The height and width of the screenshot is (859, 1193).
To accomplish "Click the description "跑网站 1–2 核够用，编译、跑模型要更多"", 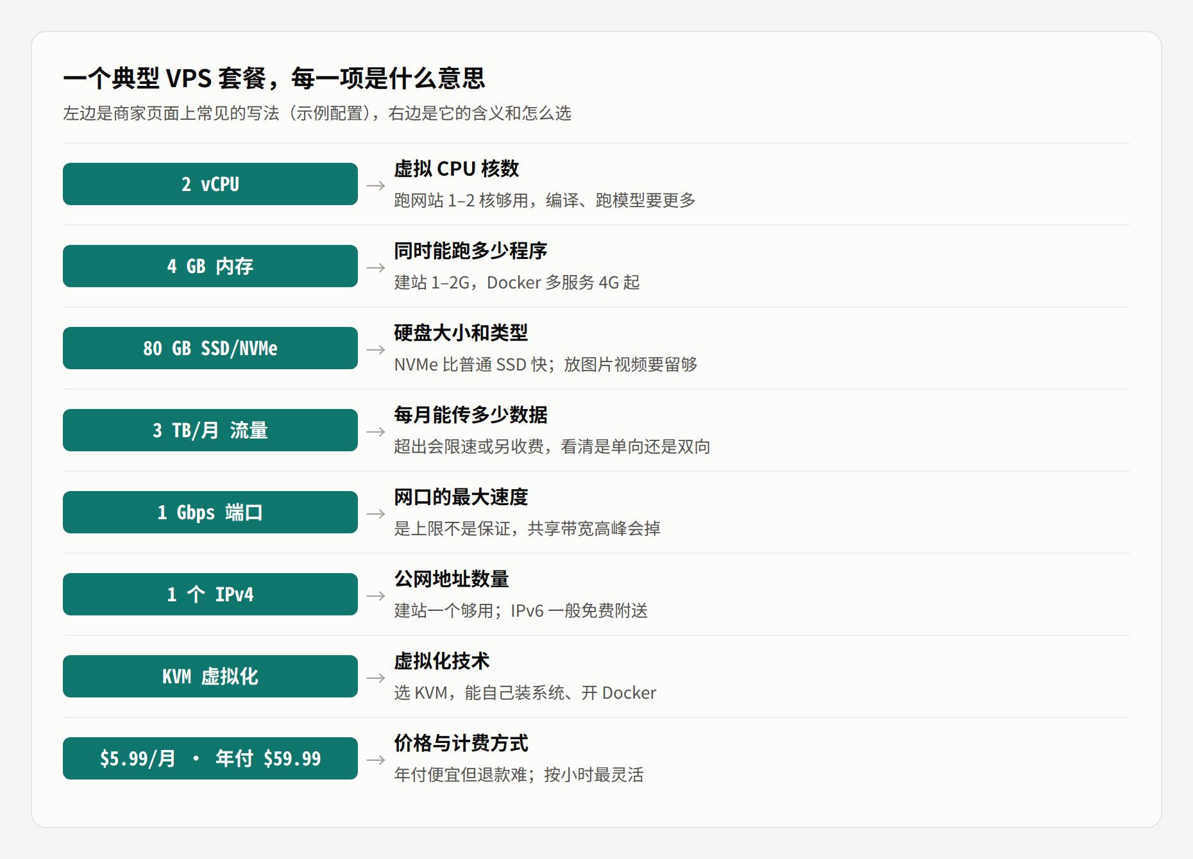I will [x=545, y=201].
